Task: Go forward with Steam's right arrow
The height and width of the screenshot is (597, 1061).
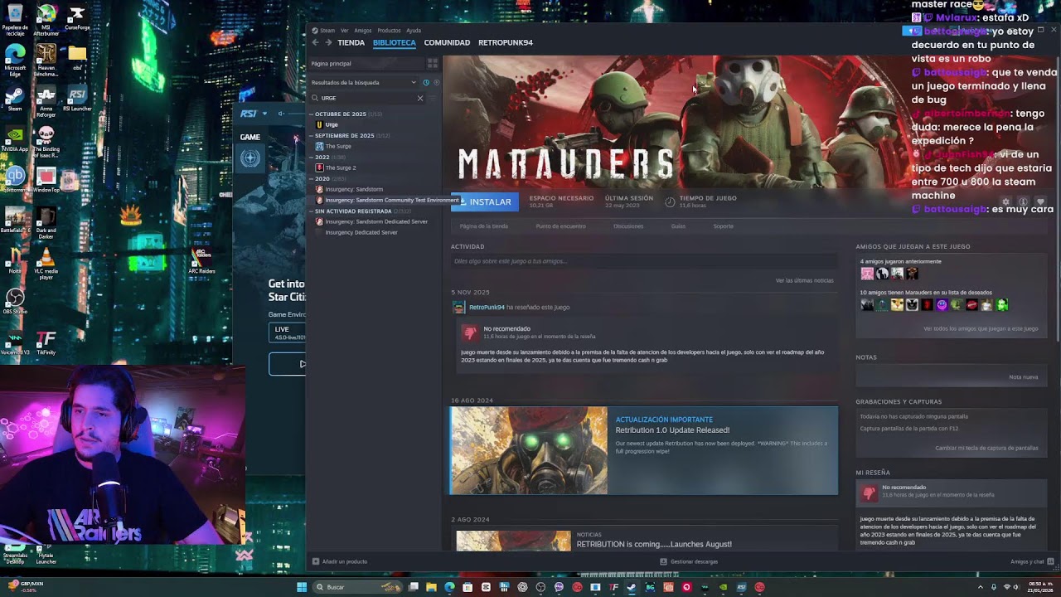Action: click(x=328, y=42)
